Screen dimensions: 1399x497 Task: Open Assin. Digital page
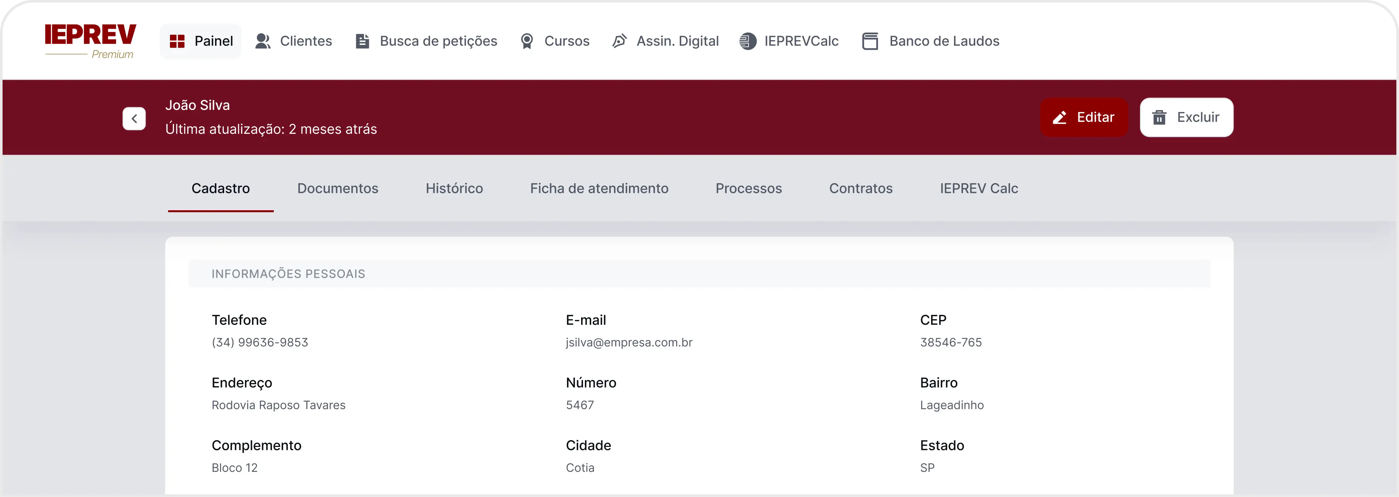665,41
